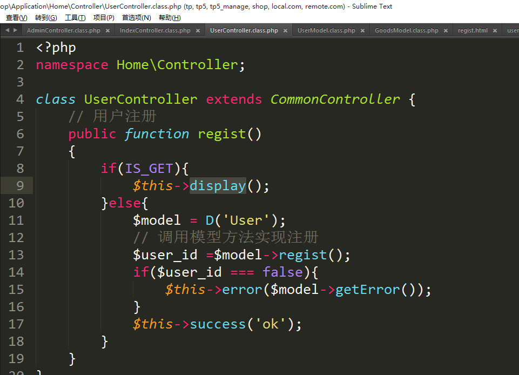The width and height of the screenshot is (519, 375).
Task: Close the IndexController.class.php tab
Action: click(198, 31)
